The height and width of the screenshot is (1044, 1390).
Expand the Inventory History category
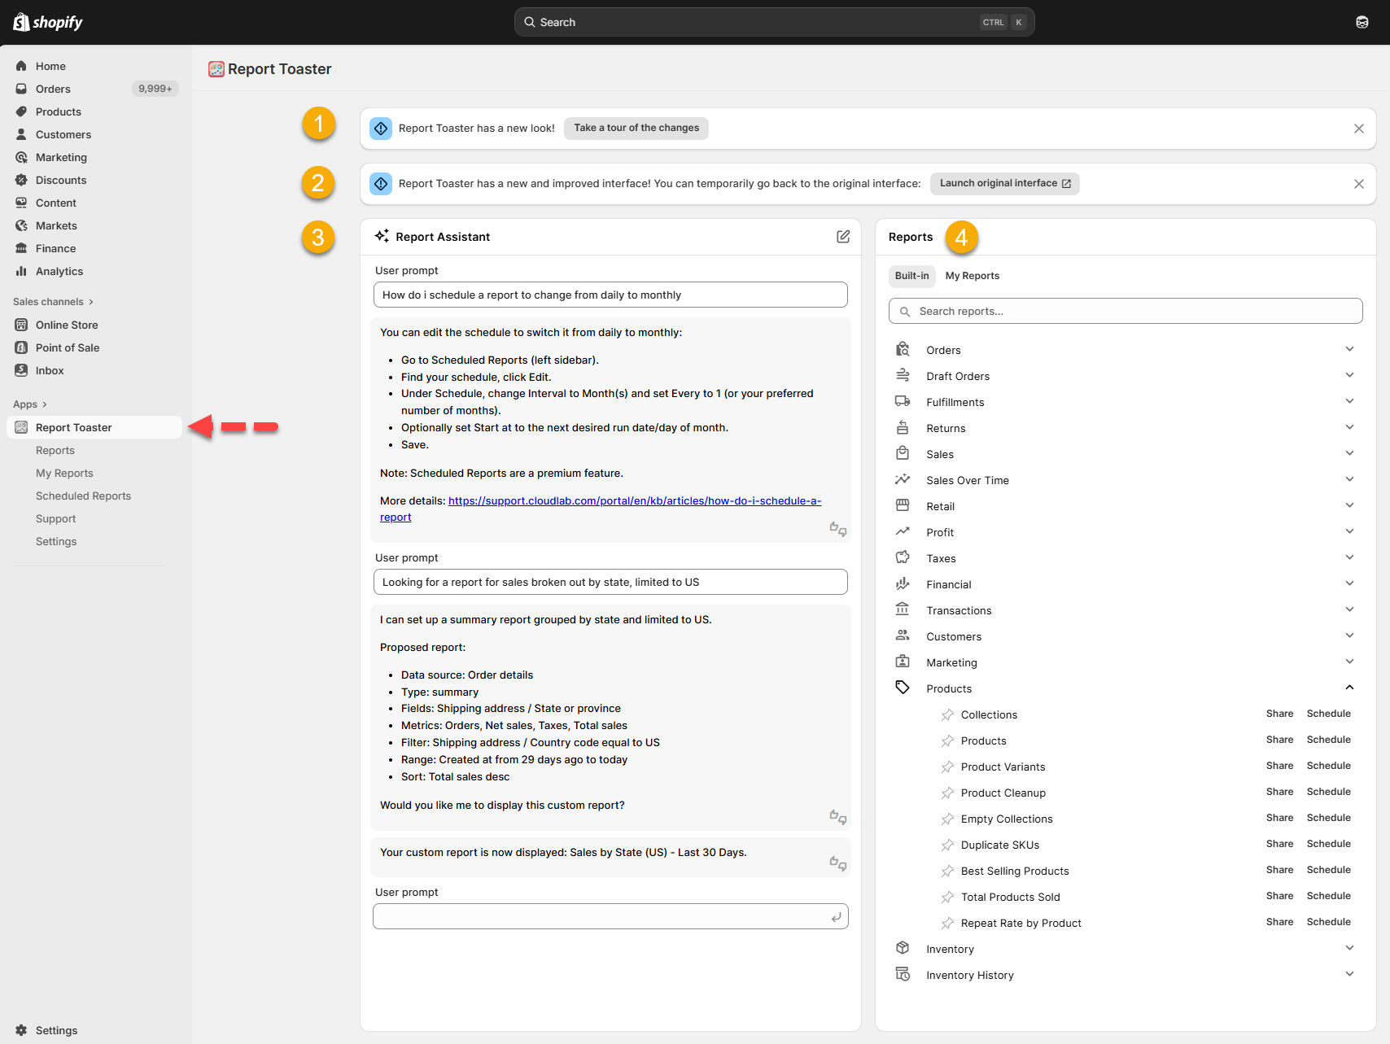pos(1348,975)
